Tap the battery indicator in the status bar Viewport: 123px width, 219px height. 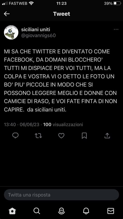tap(117, 3)
